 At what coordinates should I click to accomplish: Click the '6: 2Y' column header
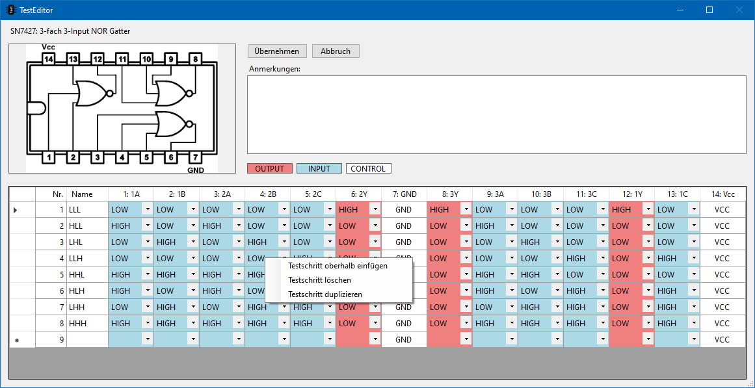point(359,194)
